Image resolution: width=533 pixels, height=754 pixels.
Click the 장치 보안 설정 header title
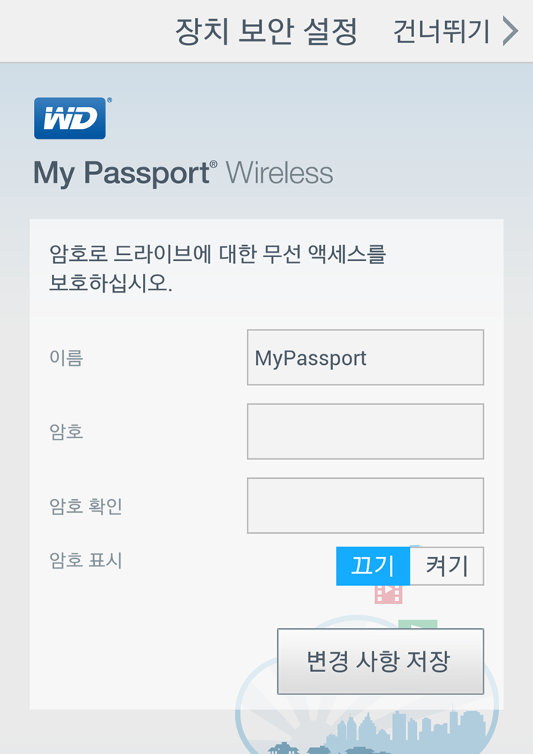266,32
